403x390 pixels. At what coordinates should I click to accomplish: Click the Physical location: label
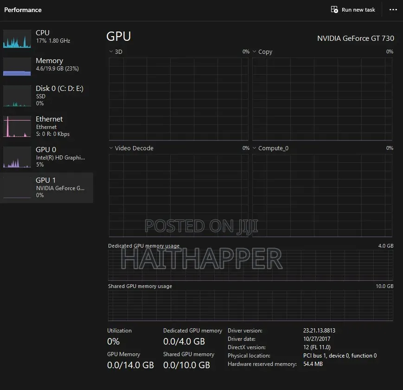(x=249, y=356)
